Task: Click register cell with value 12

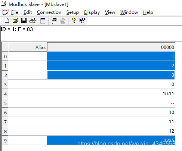Action: 111,131
